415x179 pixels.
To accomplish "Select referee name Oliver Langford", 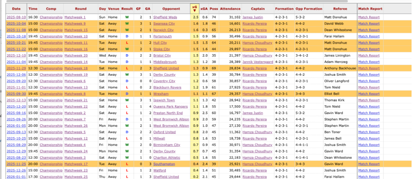I will pos(337,81).
